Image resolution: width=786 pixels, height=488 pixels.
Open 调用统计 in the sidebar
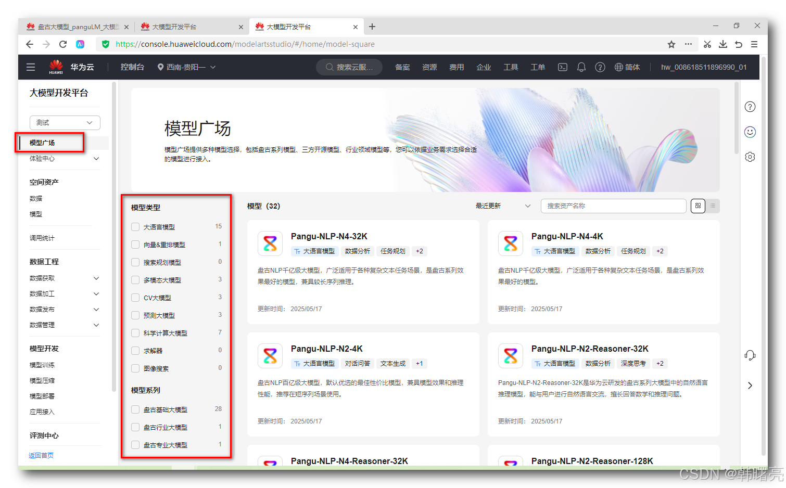pyautogui.click(x=42, y=238)
